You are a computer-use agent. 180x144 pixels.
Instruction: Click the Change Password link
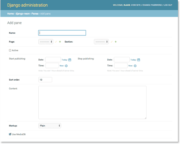click(x=152, y=5)
